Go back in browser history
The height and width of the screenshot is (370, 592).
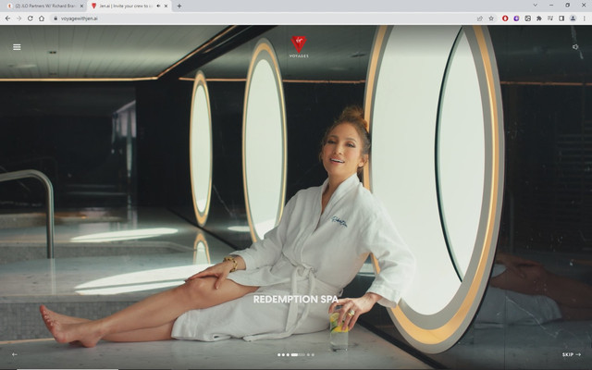click(x=8, y=18)
